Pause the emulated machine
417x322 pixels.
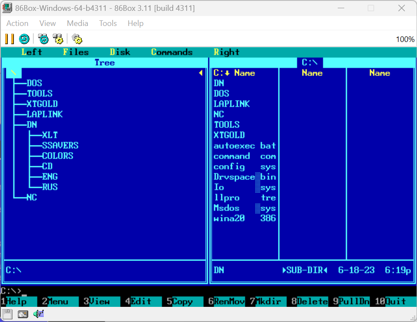point(9,39)
